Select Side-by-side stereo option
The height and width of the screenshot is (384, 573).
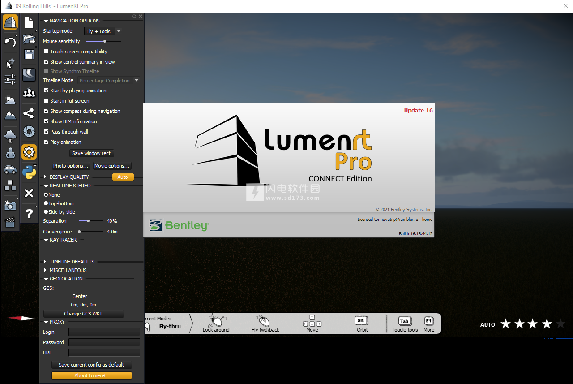[46, 212]
